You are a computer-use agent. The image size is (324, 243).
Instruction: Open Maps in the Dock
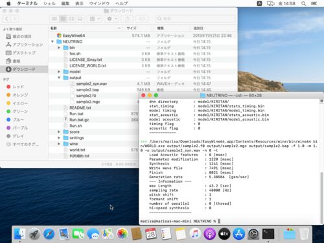(108, 234)
